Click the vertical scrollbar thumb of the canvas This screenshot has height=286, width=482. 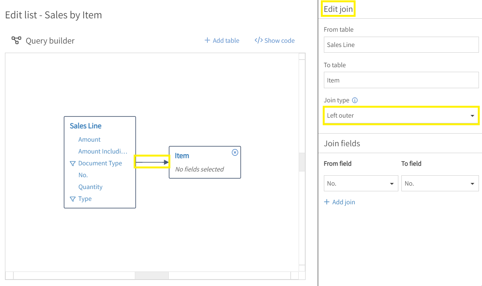302,162
